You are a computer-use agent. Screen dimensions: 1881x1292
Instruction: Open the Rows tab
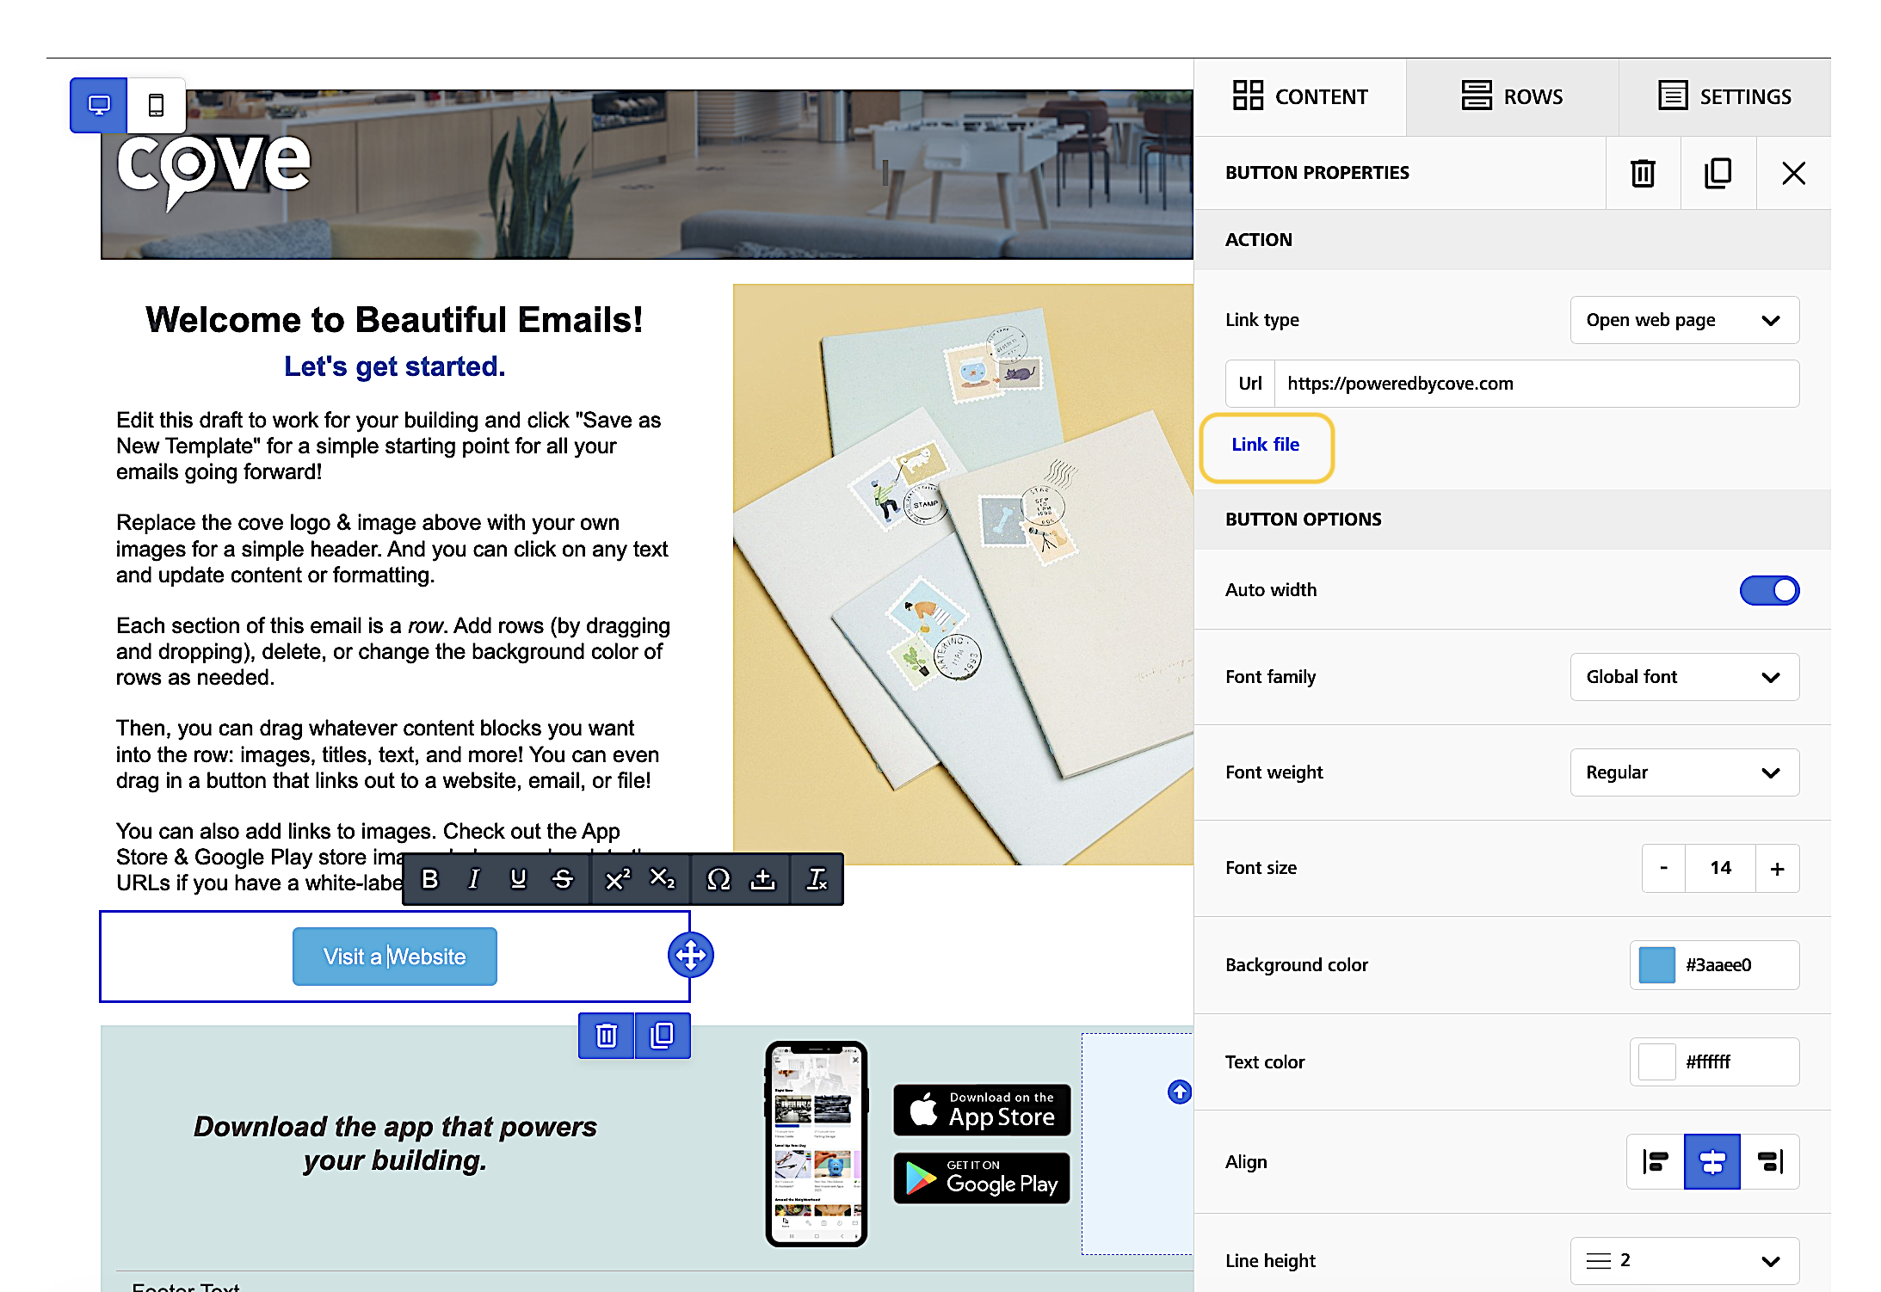pos(1512,96)
